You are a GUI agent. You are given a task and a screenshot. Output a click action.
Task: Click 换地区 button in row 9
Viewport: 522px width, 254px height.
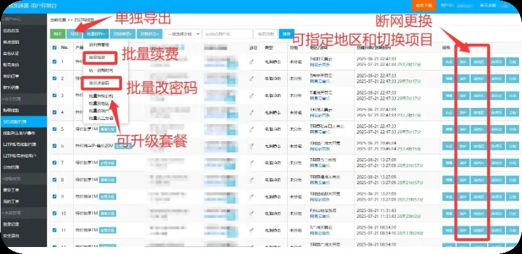(x=478, y=197)
